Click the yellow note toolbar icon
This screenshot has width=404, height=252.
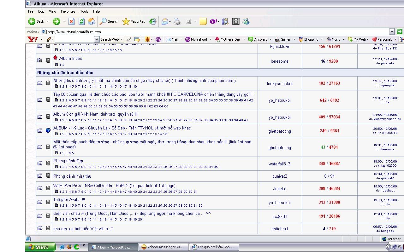coord(203,21)
